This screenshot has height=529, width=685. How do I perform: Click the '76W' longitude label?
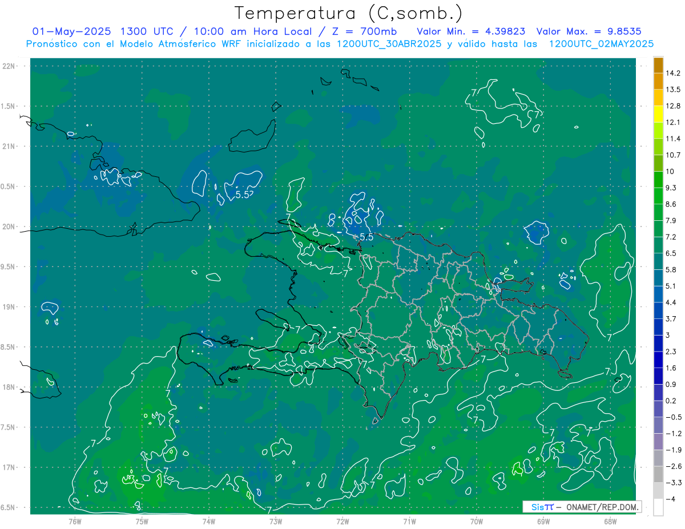75,522
